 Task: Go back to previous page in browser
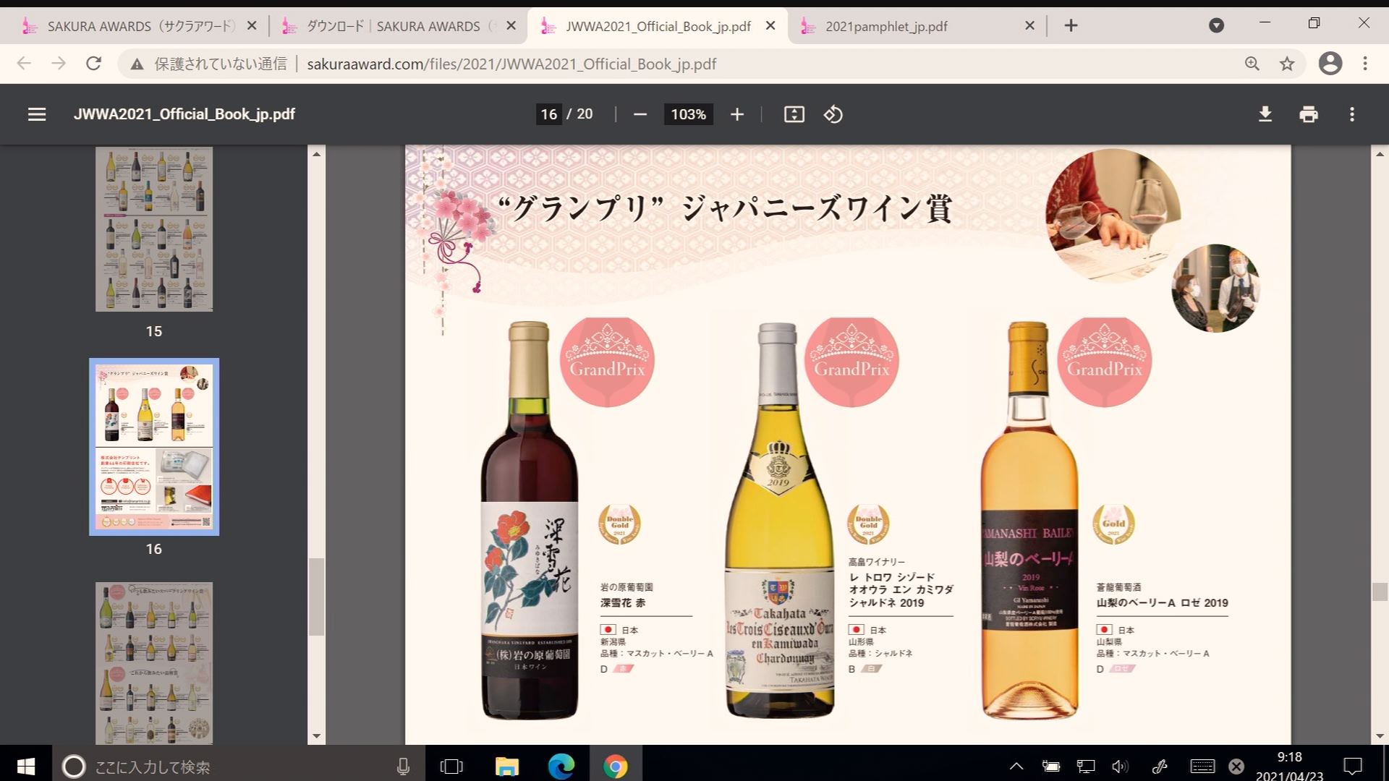(x=24, y=64)
